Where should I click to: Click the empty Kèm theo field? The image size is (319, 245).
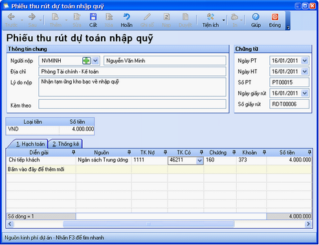(x=132, y=104)
